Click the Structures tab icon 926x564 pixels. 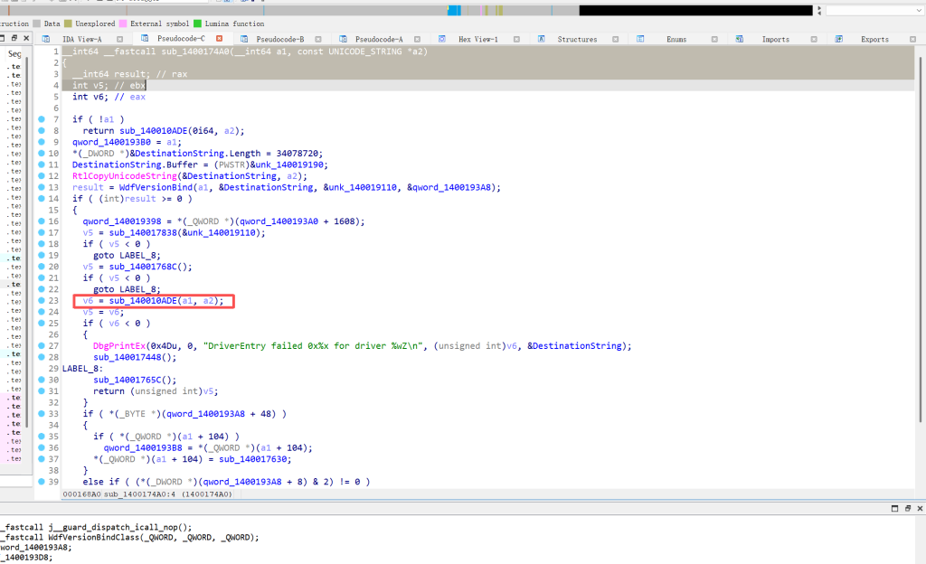coord(542,39)
